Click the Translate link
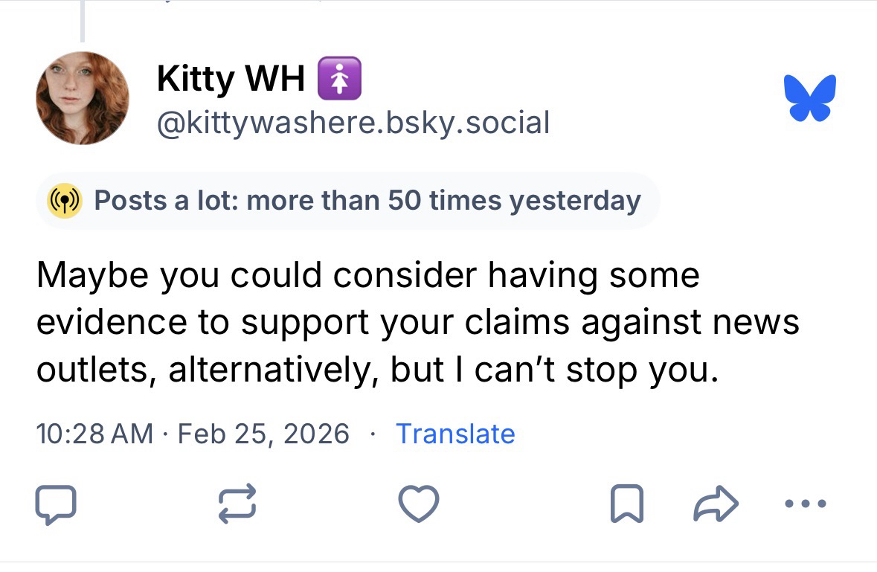The image size is (877, 572). pyautogui.click(x=455, y=434)
